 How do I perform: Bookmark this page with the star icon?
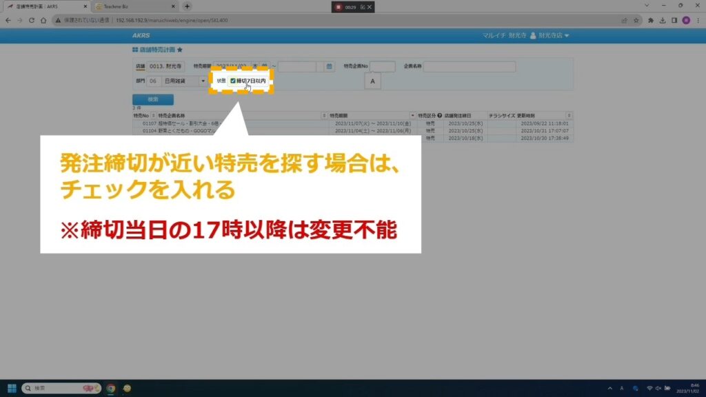[637, 20]
